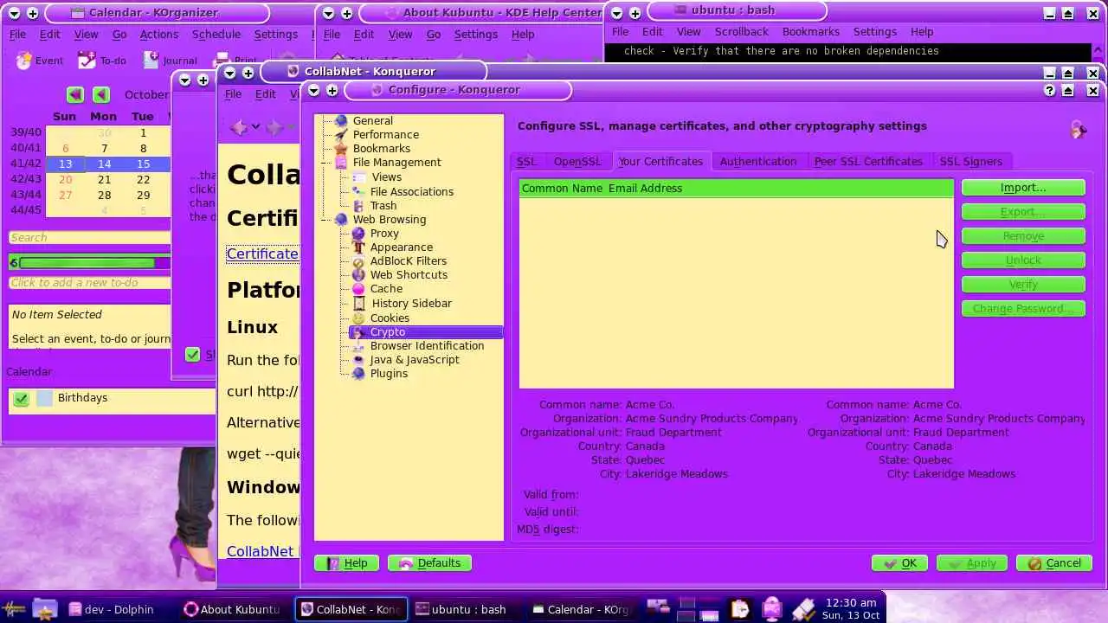Click the Help button in Configure dialog
Image resolution: width=1108 pixels, height=623 pixels.
click(347, 562)
